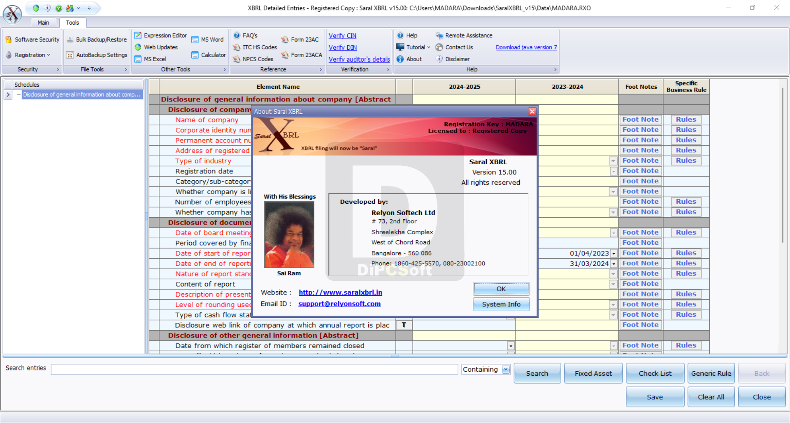Image resolution: width=790 pixels, height=423 pixels.
Task: Open the Containing search mode dropdown
Action: coord(506,369)
